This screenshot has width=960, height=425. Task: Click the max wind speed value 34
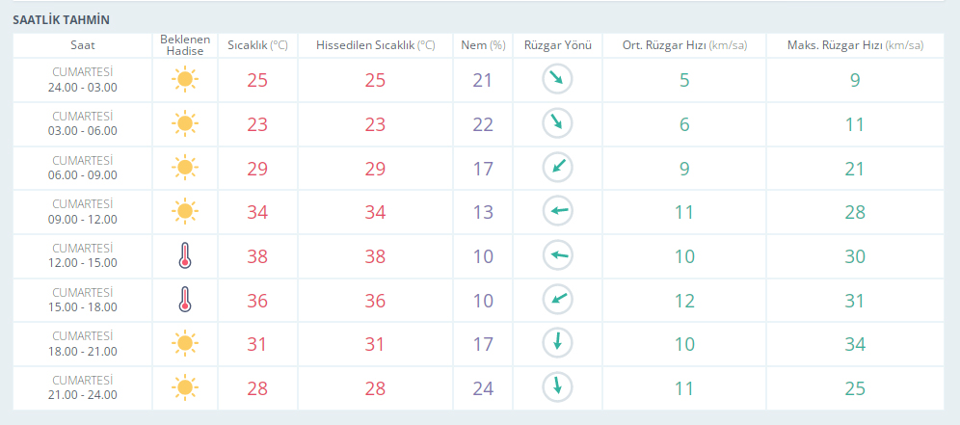(854, 344)
